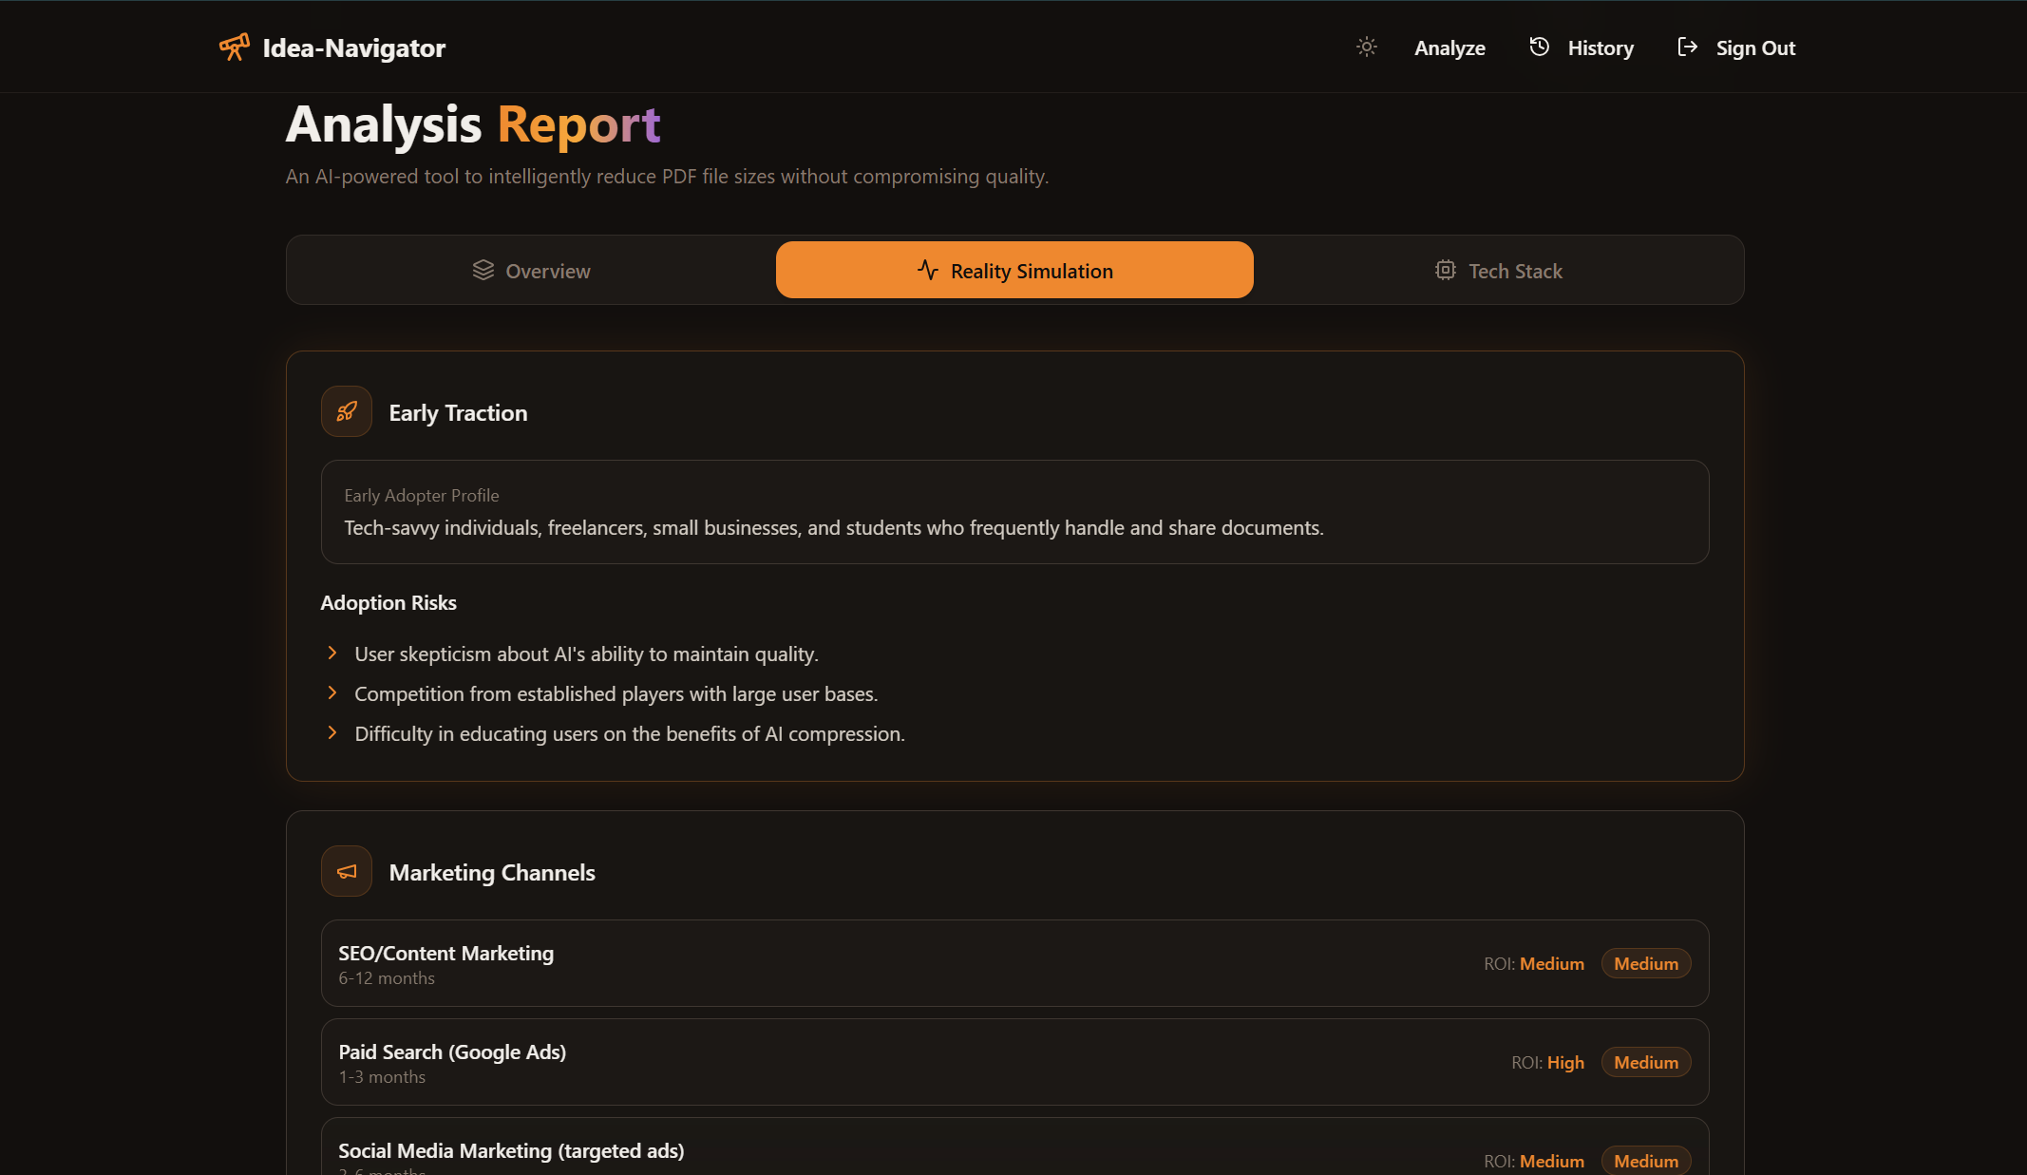Screen dimensions: 2027x1175
Task: Click the Early Adopter Profile card
Action: coord(1014,512)
